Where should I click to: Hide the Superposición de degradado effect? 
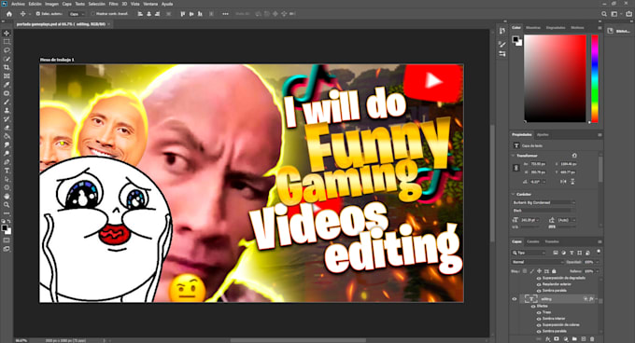point(539,279)
